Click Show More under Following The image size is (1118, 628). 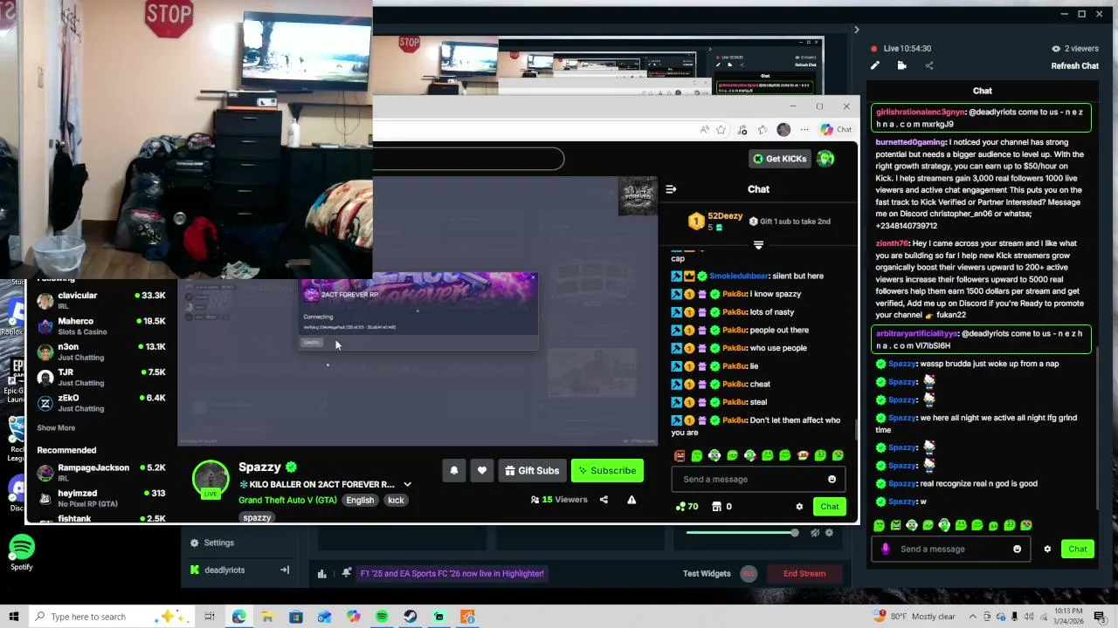point(56,428)
